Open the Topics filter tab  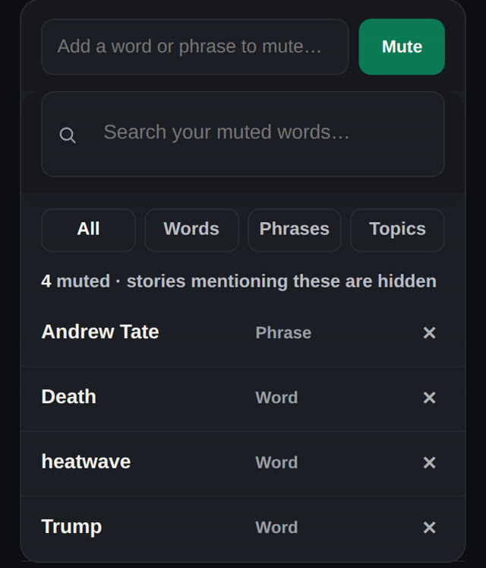click(397, 230)
